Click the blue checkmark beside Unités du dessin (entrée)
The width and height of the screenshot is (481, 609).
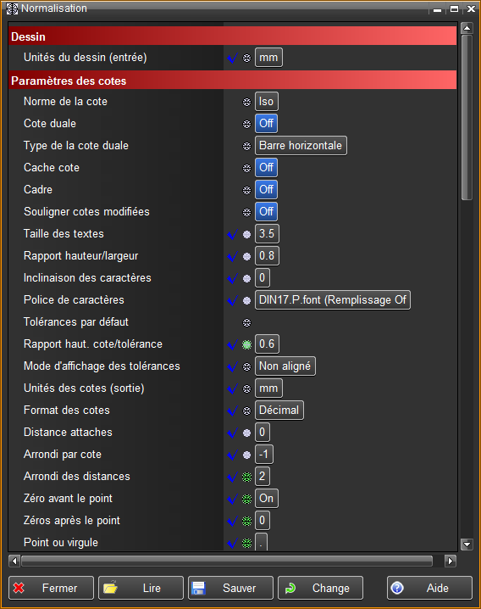click(232, 58)
